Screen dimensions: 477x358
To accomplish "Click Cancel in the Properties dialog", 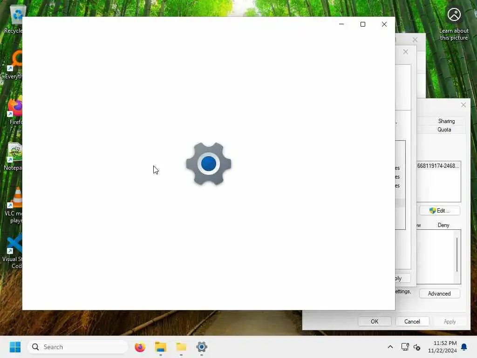I will [x=412, y=322].
